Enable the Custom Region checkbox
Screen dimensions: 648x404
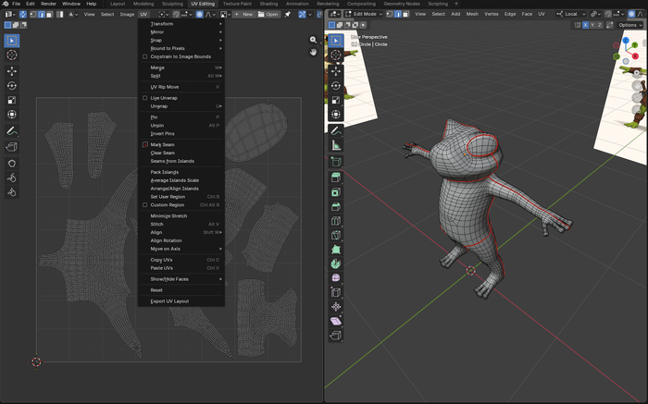tap(144, 204)
